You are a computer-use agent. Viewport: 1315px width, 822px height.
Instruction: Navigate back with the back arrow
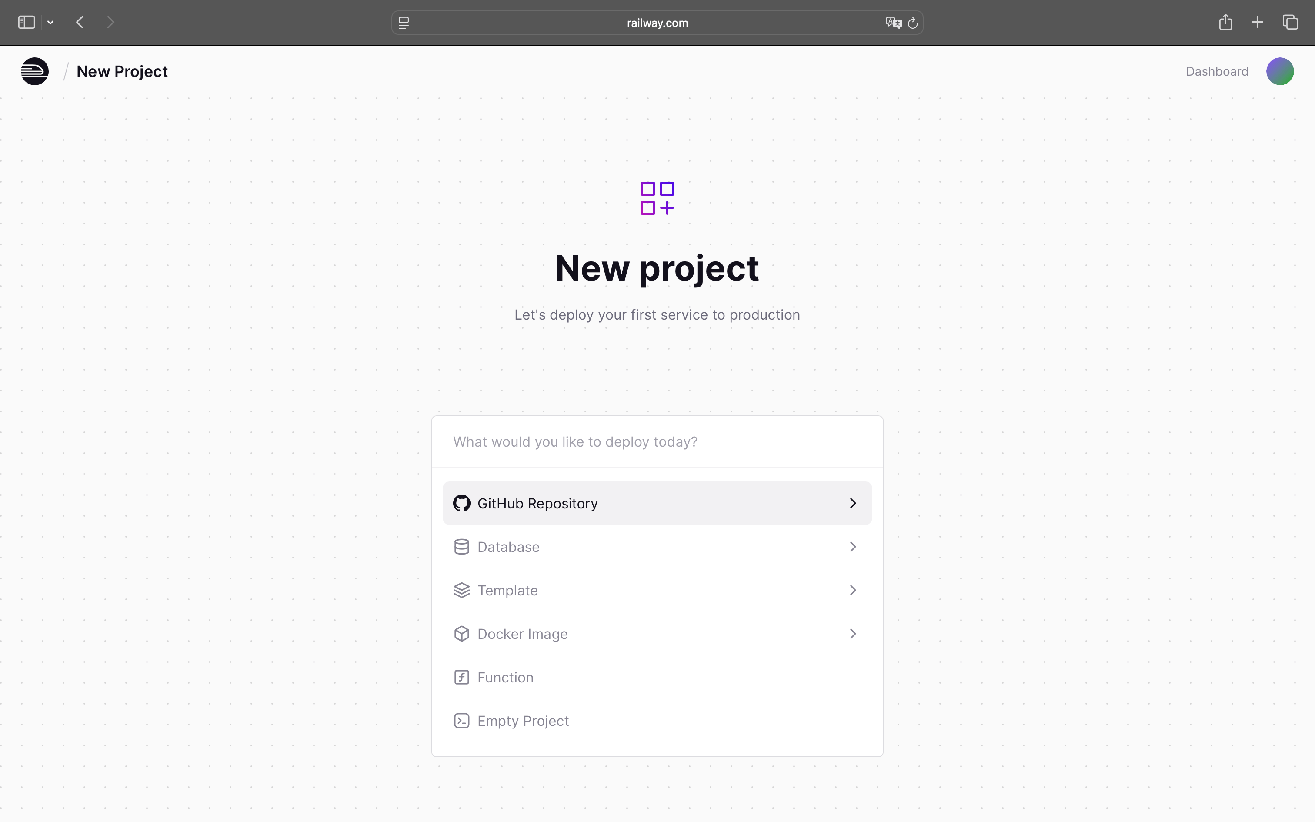click(79, 22)
